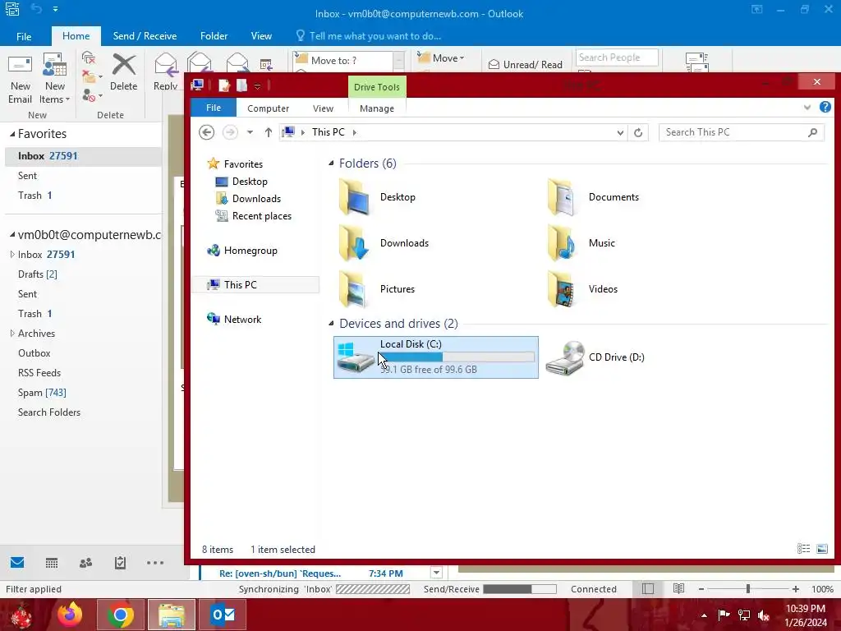Open Explorer View ribbon tab
Viewport: 841px width, 631px height.
(x=323, y=108)
